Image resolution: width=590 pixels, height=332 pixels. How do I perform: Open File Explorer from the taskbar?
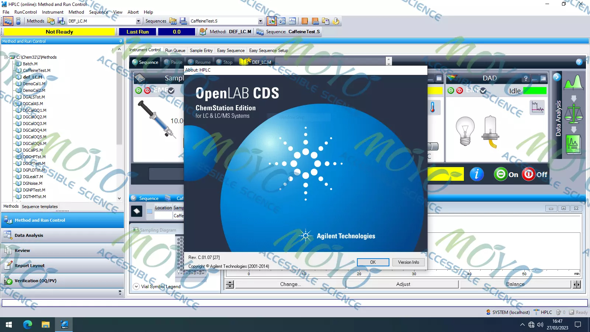tap(45, 325)
